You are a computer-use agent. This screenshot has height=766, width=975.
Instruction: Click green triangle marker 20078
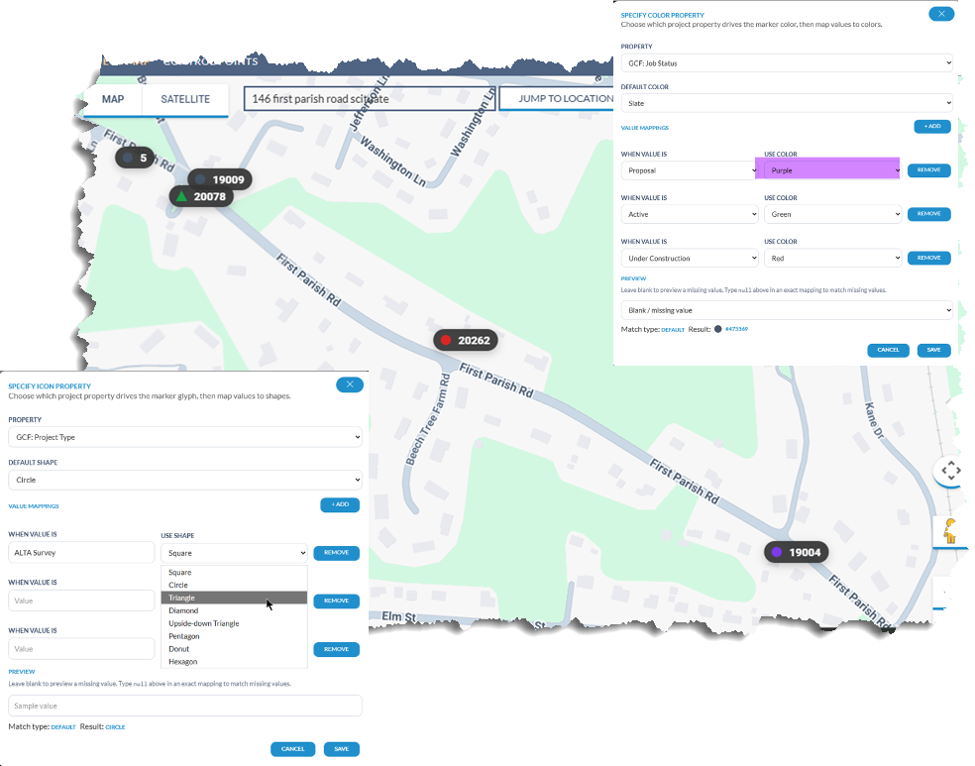pos(201,196)
